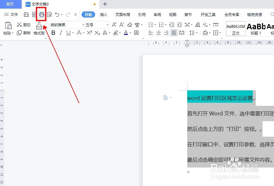
Task: Apply superscript formatting X²
Action: click(90, 33)
